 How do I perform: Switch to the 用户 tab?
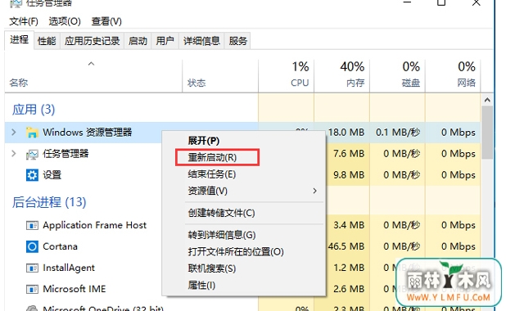165,41
